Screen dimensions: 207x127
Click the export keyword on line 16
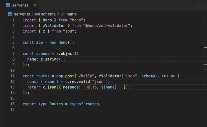pos(29,104)
